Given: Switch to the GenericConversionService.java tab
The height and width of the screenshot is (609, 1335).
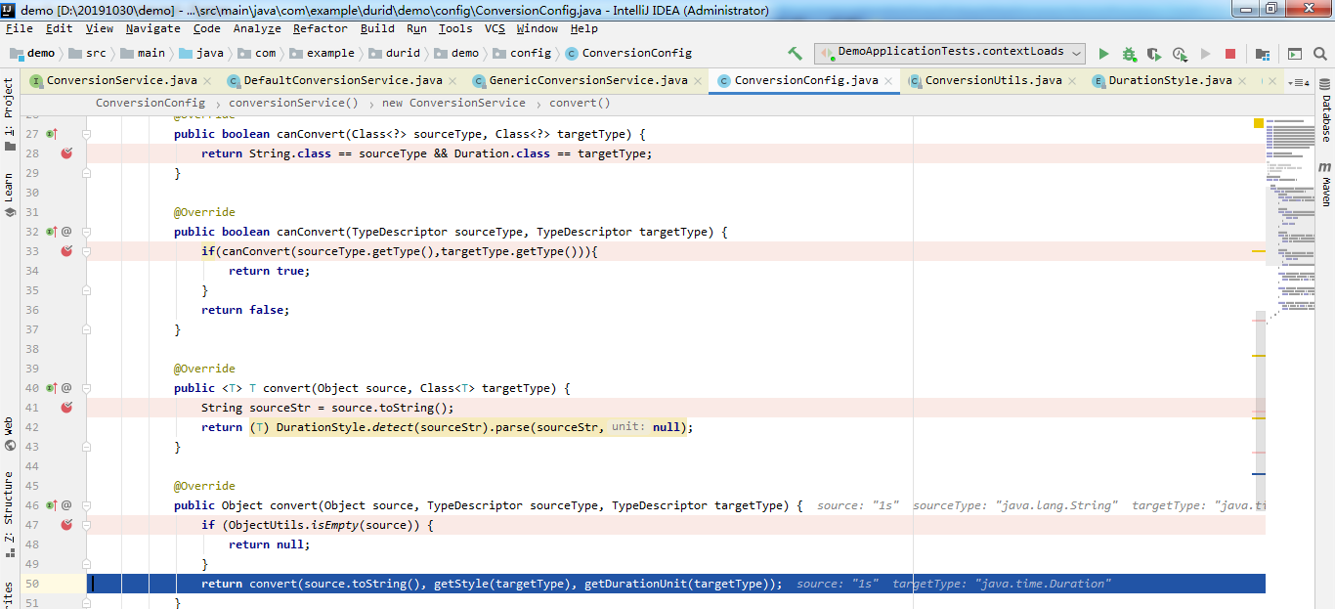Looking at the screenshot, I should (587, 81).
